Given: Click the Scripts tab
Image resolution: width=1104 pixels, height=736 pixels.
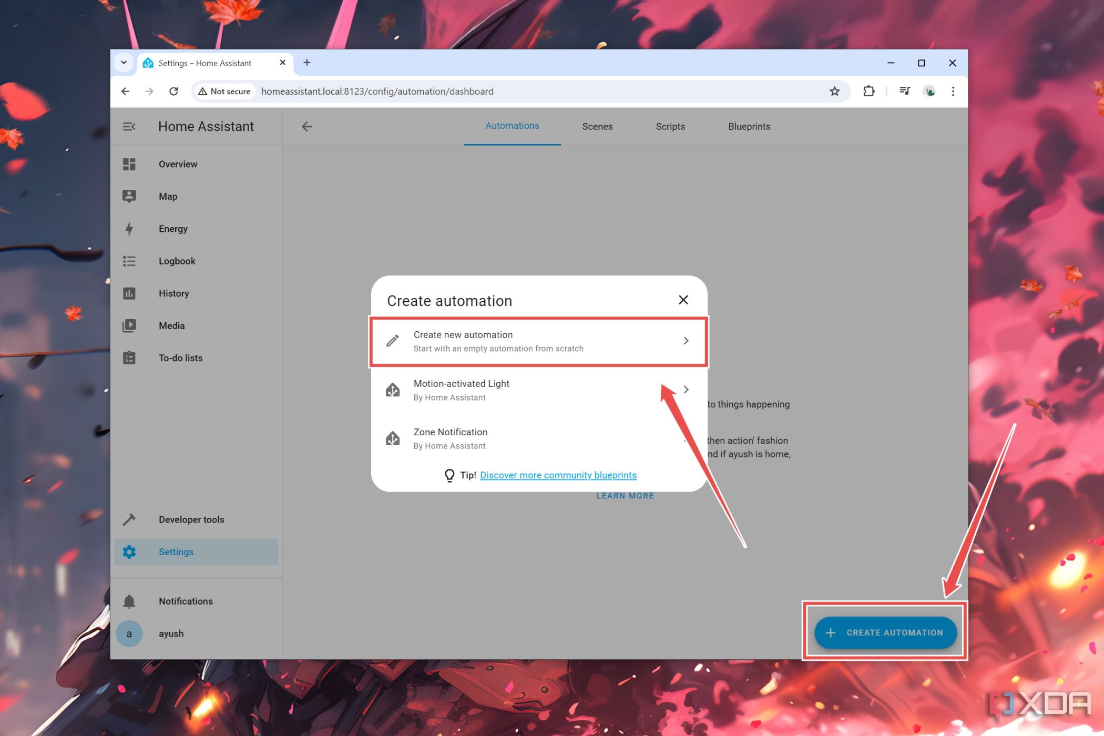Looking at the screenshot, I should click(671, 127).
